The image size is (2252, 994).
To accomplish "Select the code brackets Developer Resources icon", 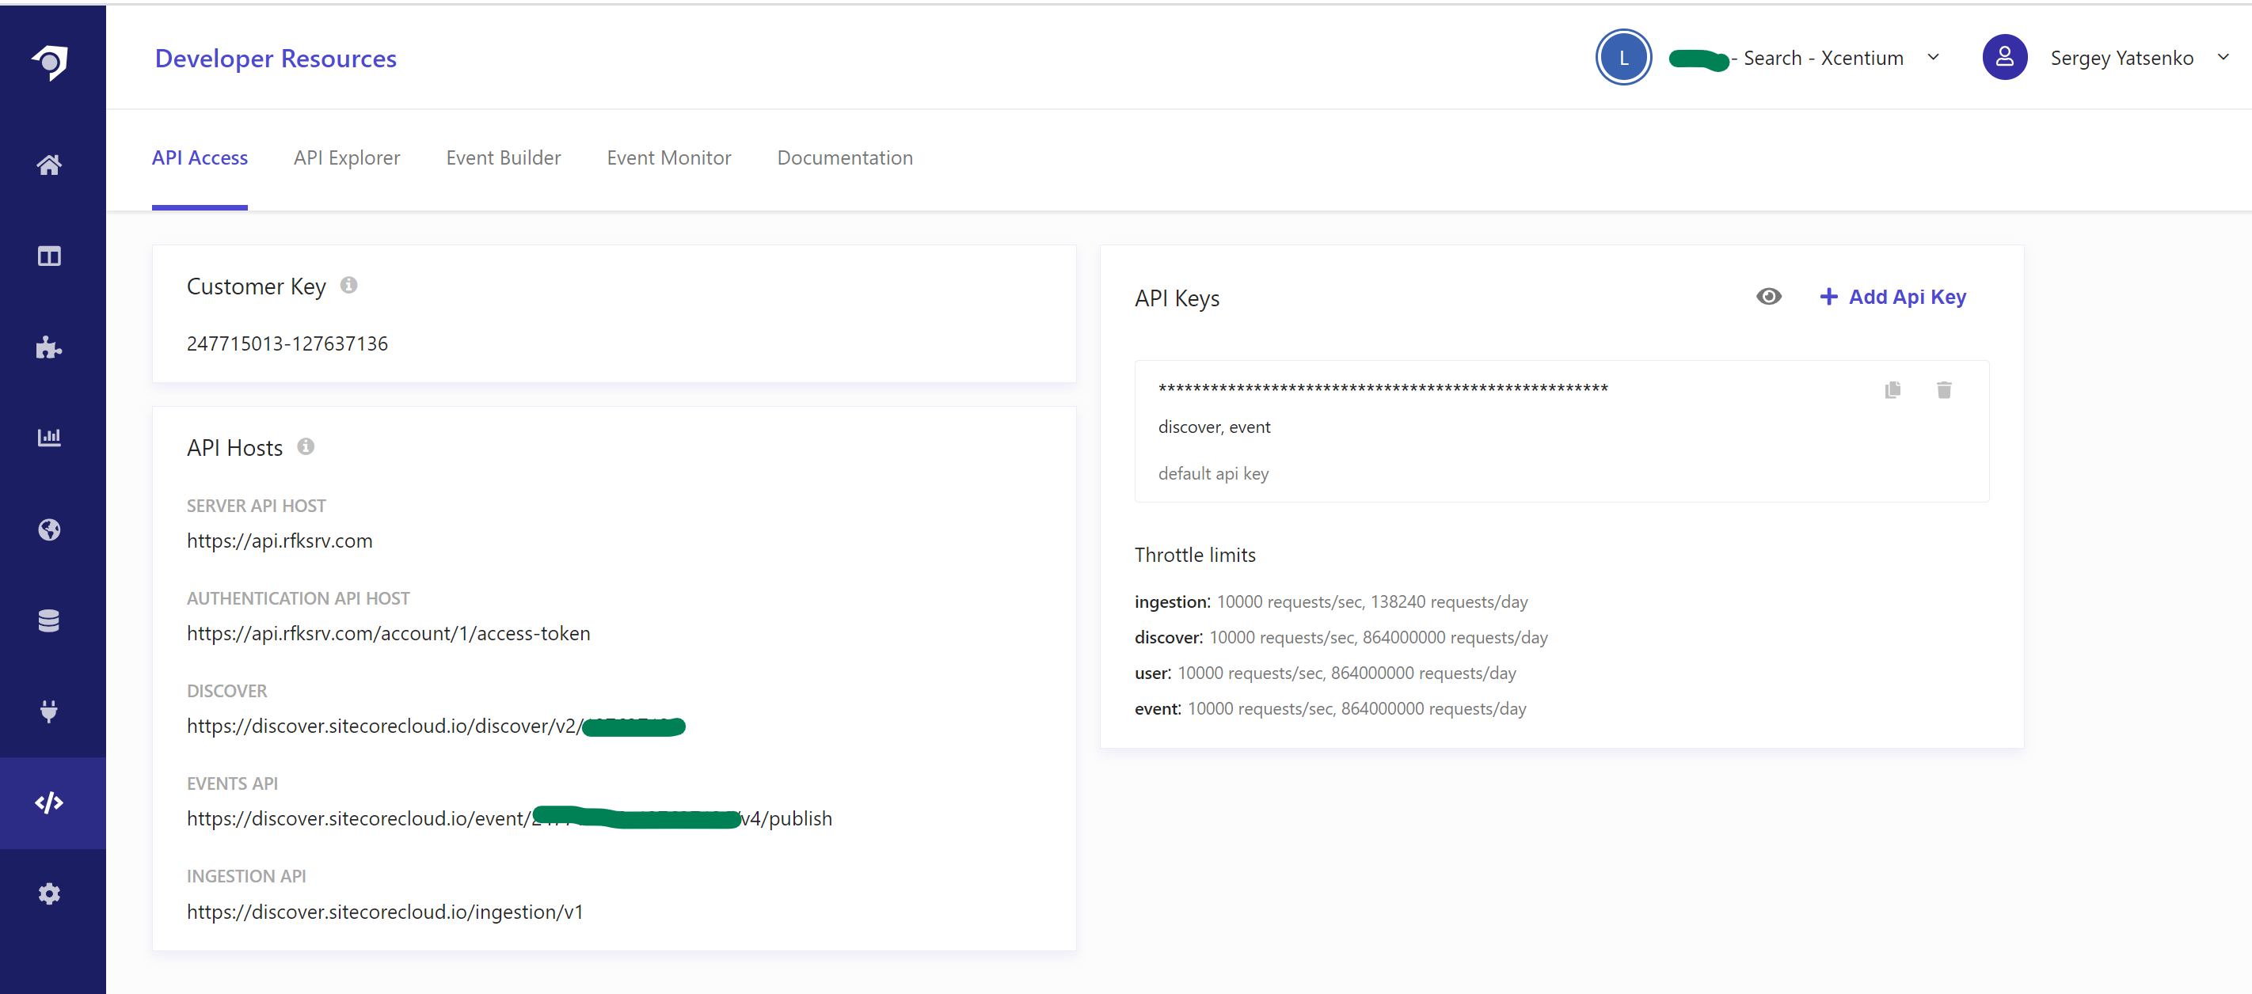I will pos(49,802).
